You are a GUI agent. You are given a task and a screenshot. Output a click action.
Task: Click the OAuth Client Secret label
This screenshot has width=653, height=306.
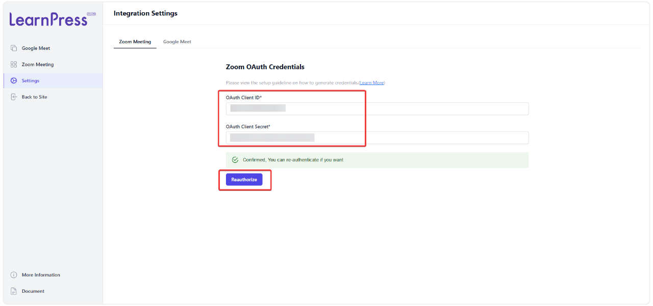click(248, 126)
